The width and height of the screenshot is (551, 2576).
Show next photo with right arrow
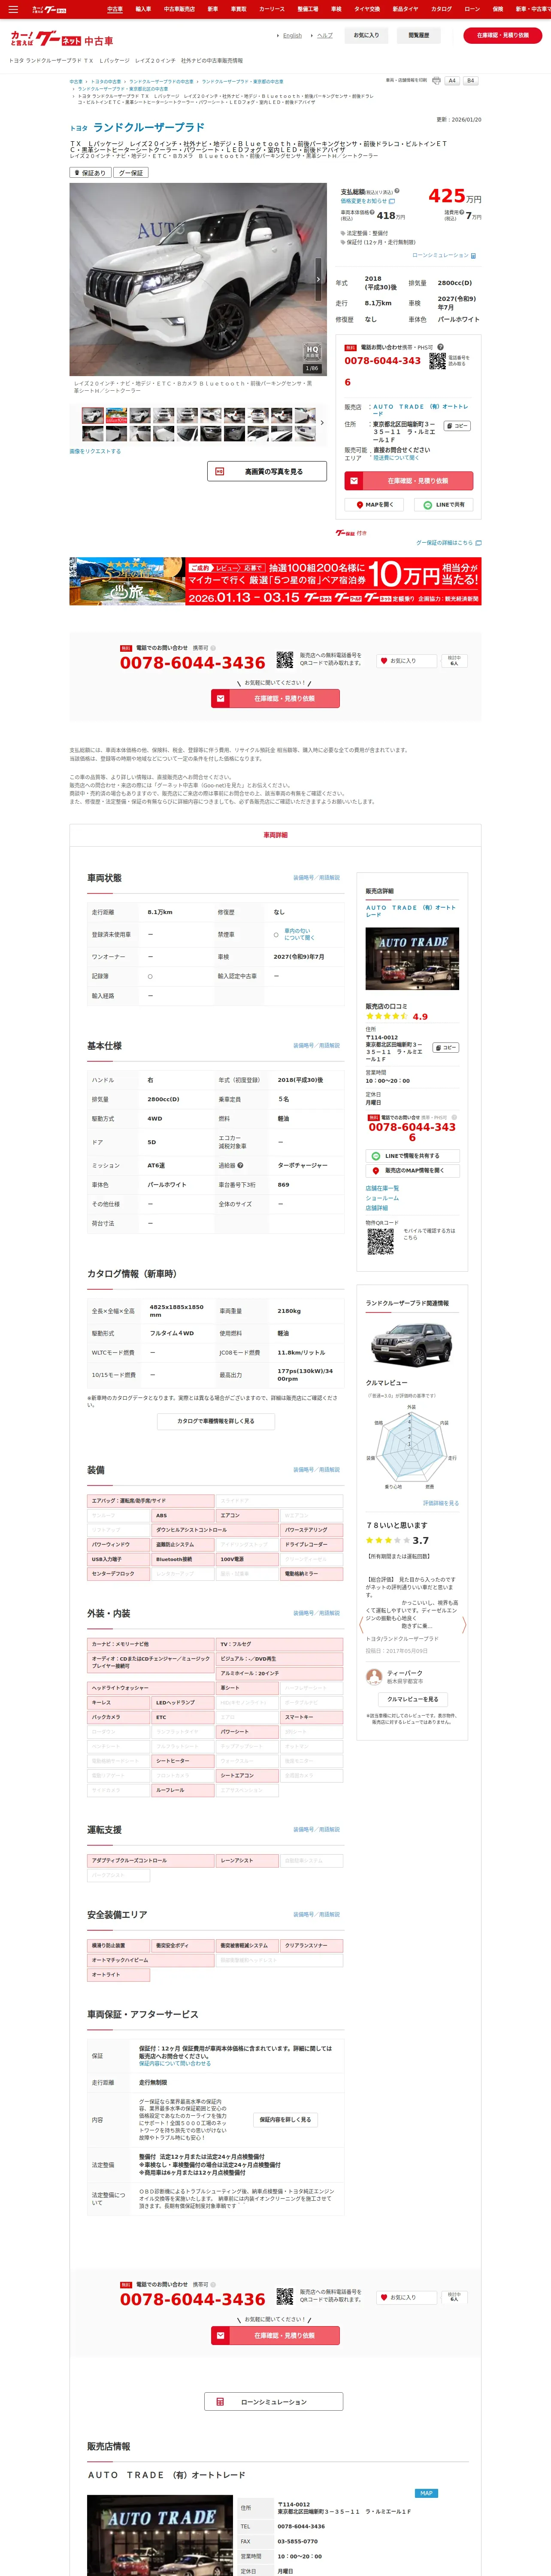click(318, 279)
